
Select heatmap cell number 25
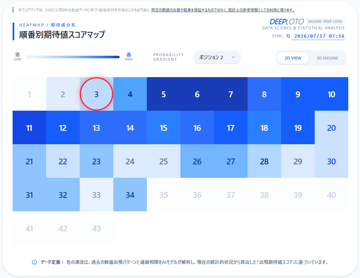point(164,161)
